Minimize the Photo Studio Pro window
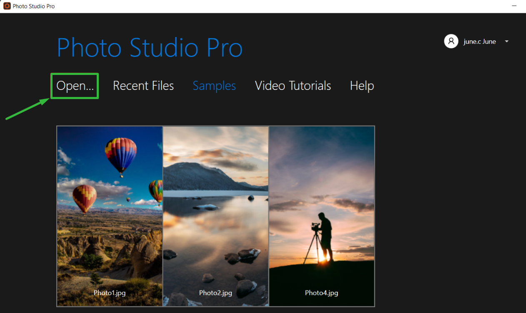Viewport: 526px width, 313px height. pos(514,6)
